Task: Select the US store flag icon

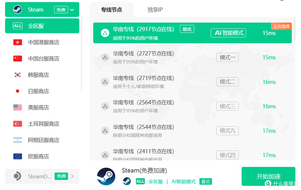Action: (18, 108)
